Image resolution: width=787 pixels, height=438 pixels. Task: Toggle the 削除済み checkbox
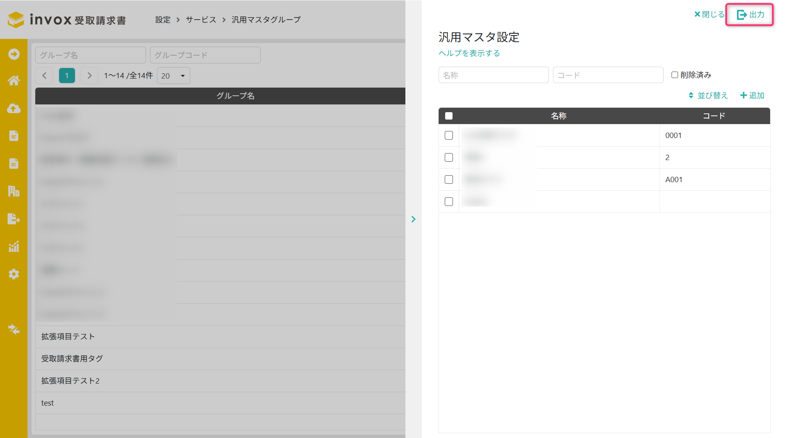(674, 75)
